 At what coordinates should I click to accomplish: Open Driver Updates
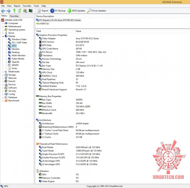tap(97, 11)
